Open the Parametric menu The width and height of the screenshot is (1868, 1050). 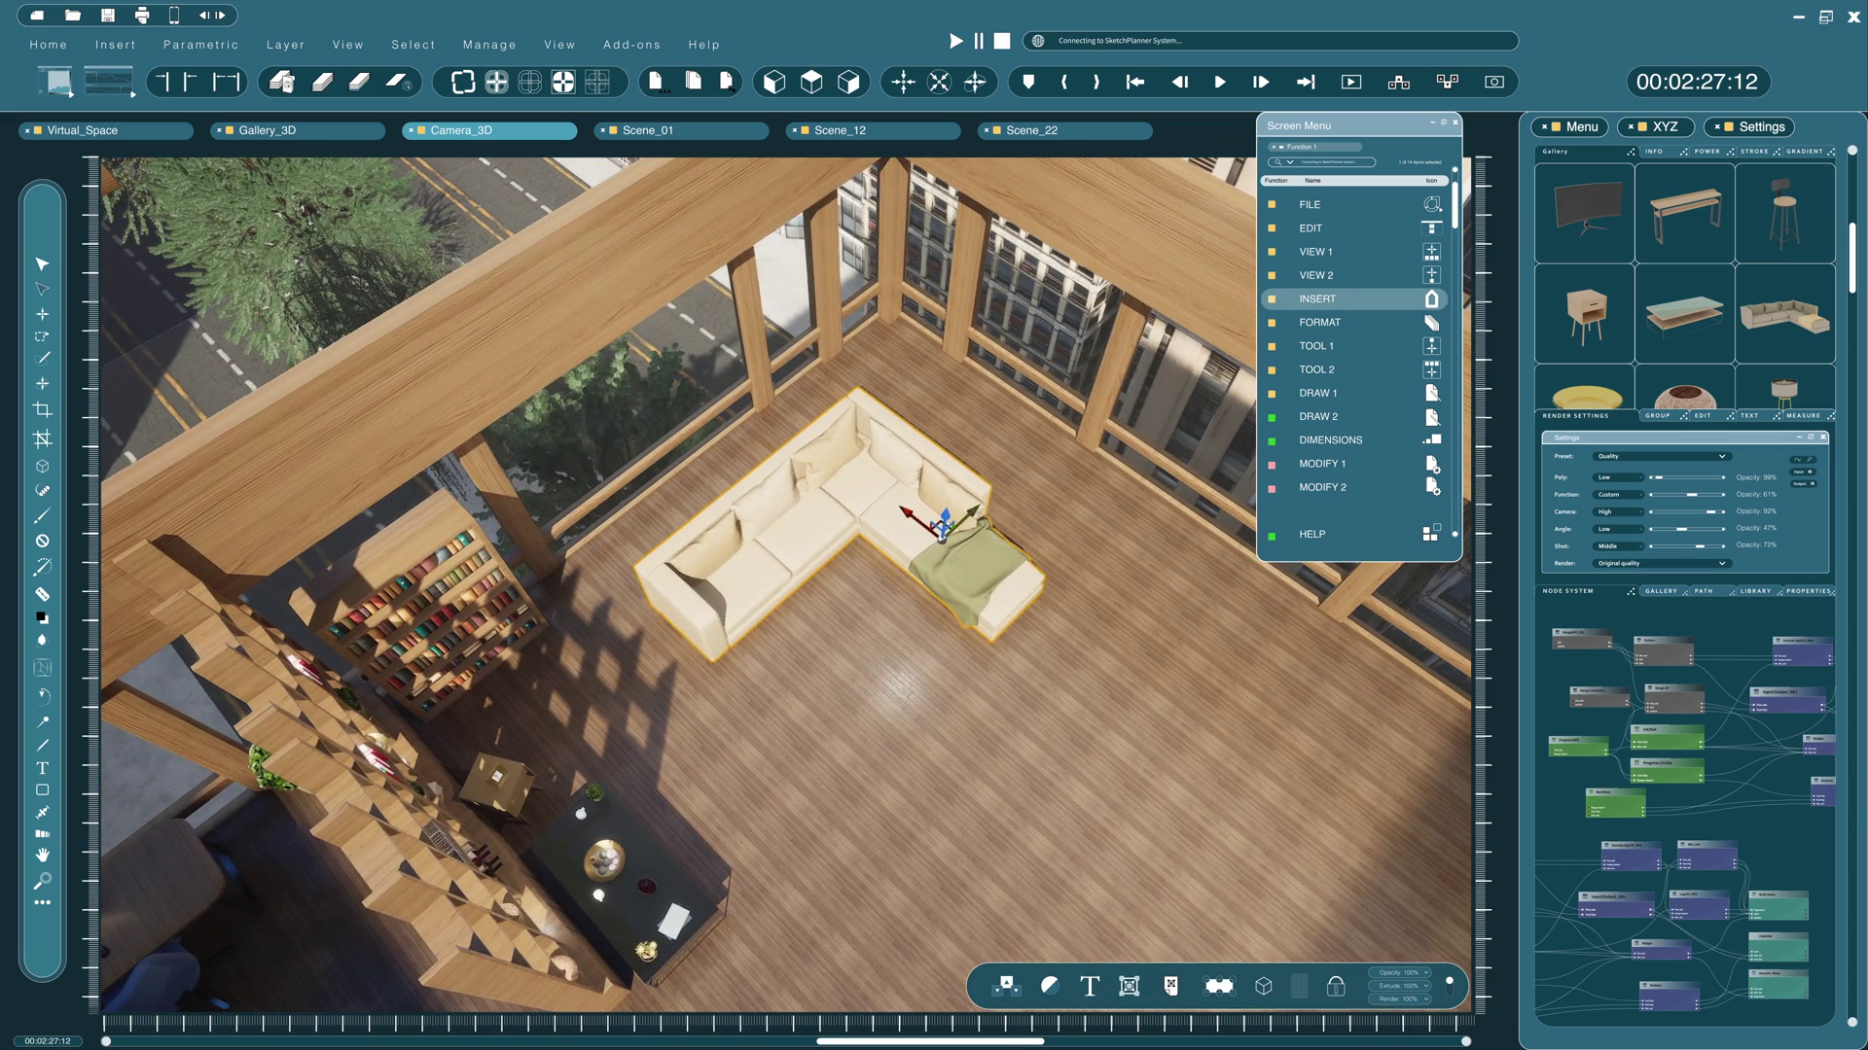coord(200,45)
